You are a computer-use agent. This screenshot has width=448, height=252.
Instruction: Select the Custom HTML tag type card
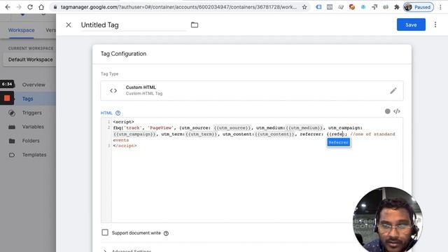pos(252,90)
